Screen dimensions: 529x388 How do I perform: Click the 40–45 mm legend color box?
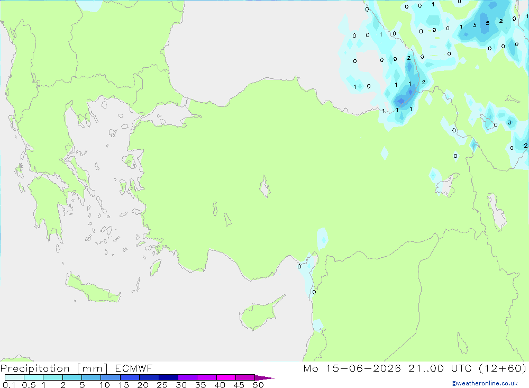tap(226, 377)
